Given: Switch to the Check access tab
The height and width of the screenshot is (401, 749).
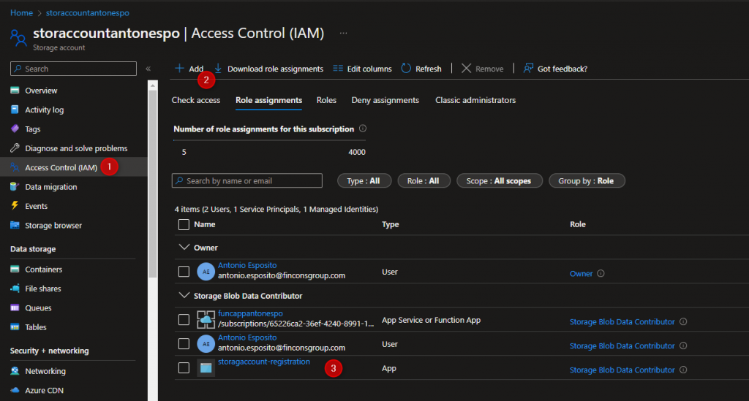Looking at the screenshot, I should click(195, 100).
